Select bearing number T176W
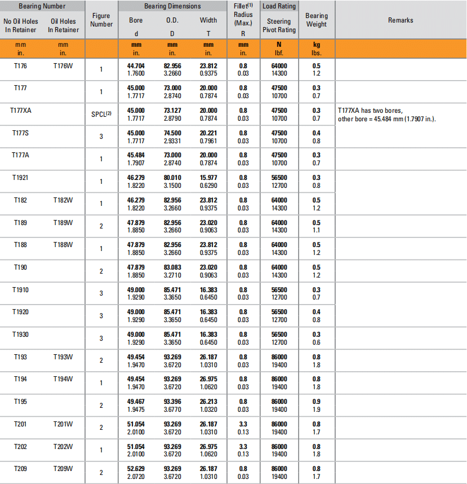467x484 pixels. coord(63,66)
